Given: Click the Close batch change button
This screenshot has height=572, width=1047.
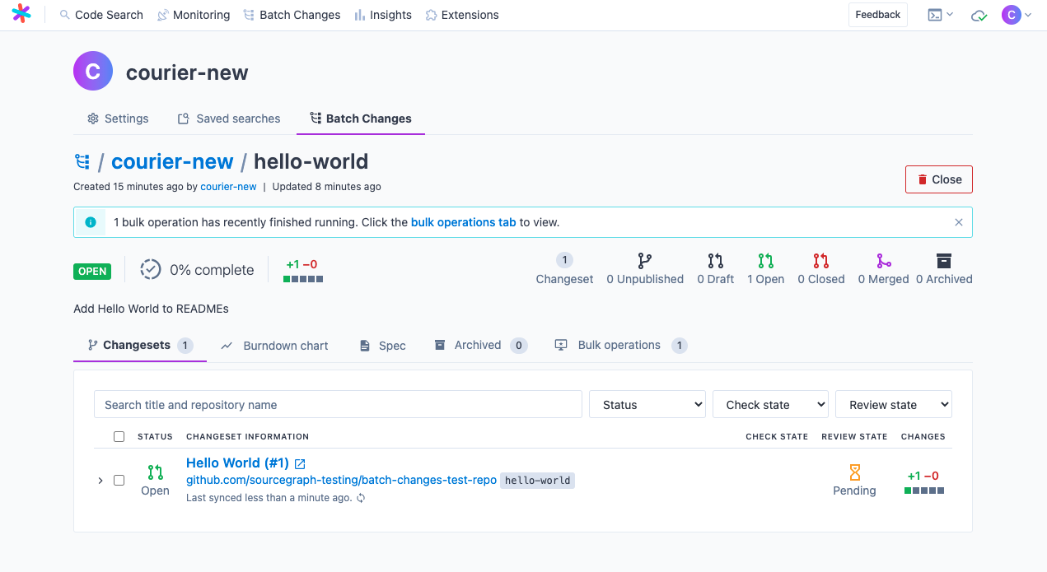Looking at the screenshot, I should pos(938,179).
